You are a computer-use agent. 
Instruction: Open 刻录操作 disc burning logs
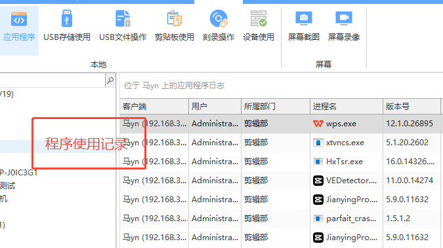pos(219,27)
